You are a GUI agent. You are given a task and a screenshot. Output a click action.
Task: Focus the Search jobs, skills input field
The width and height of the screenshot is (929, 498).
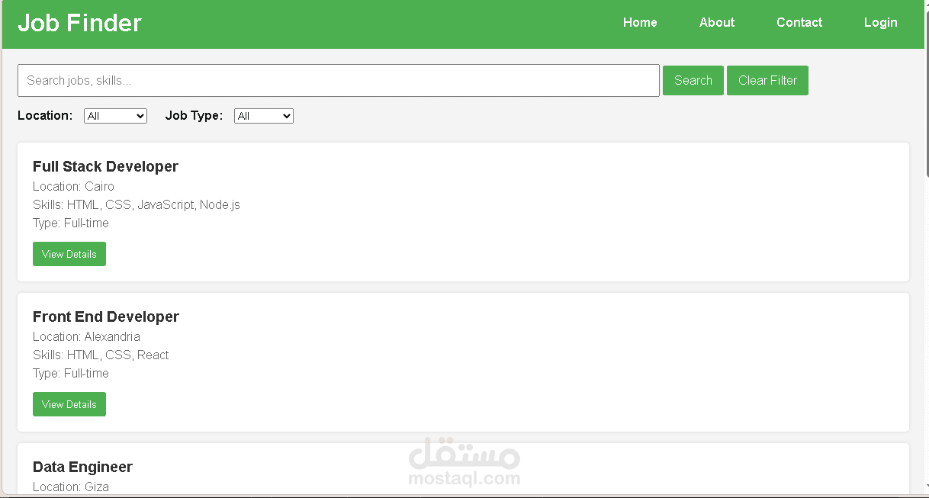coord(339,80)
